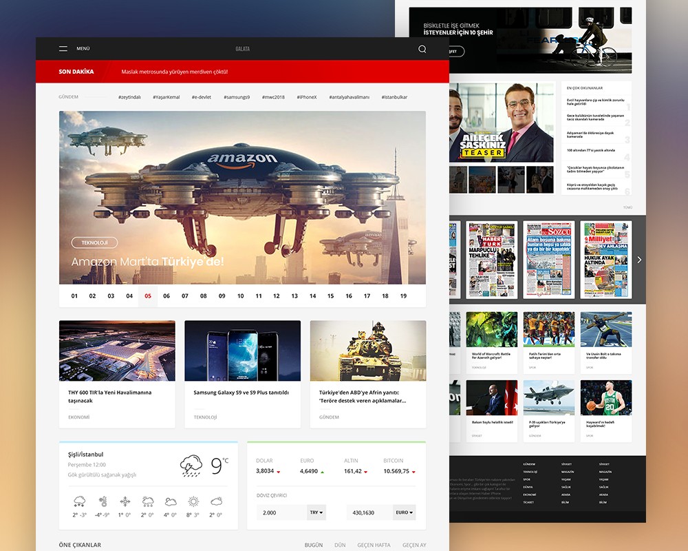This screenshot has width=688, height=551.
Task: Open the Sözcü newspaper front page
Action: pyautogui.click(x=548, y=259)
